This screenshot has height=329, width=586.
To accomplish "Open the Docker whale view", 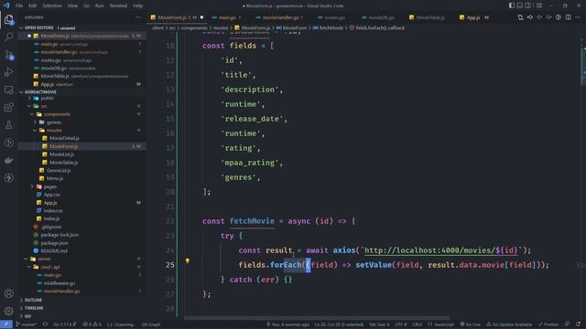I will 9,161.
